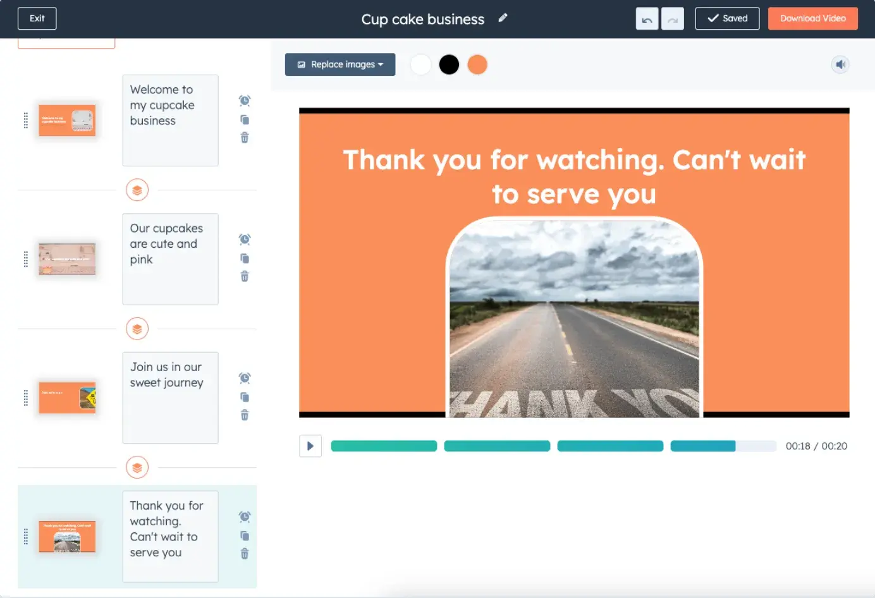
Task: Click transition icon below Welcome scene
Action: pos(137,190)
